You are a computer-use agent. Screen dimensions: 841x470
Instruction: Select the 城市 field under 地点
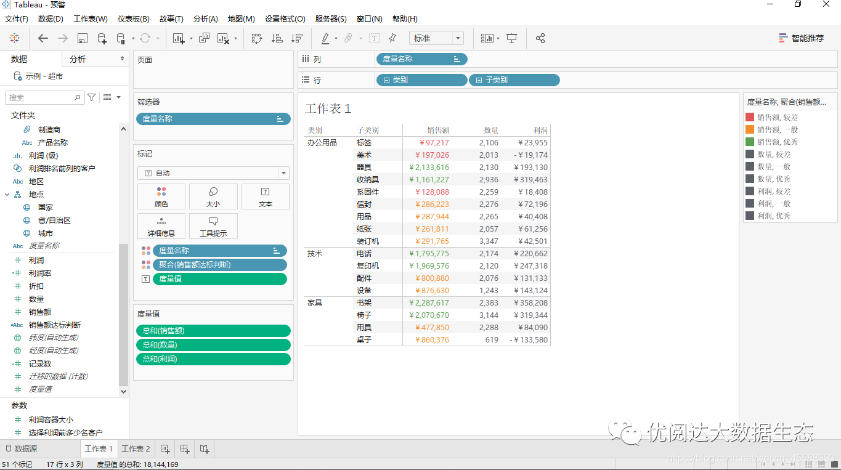click(46, 233)
